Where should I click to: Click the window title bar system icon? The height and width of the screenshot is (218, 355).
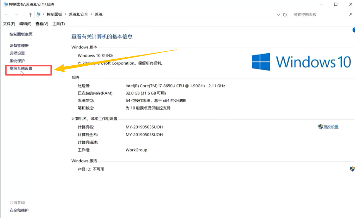click(6, 4)
